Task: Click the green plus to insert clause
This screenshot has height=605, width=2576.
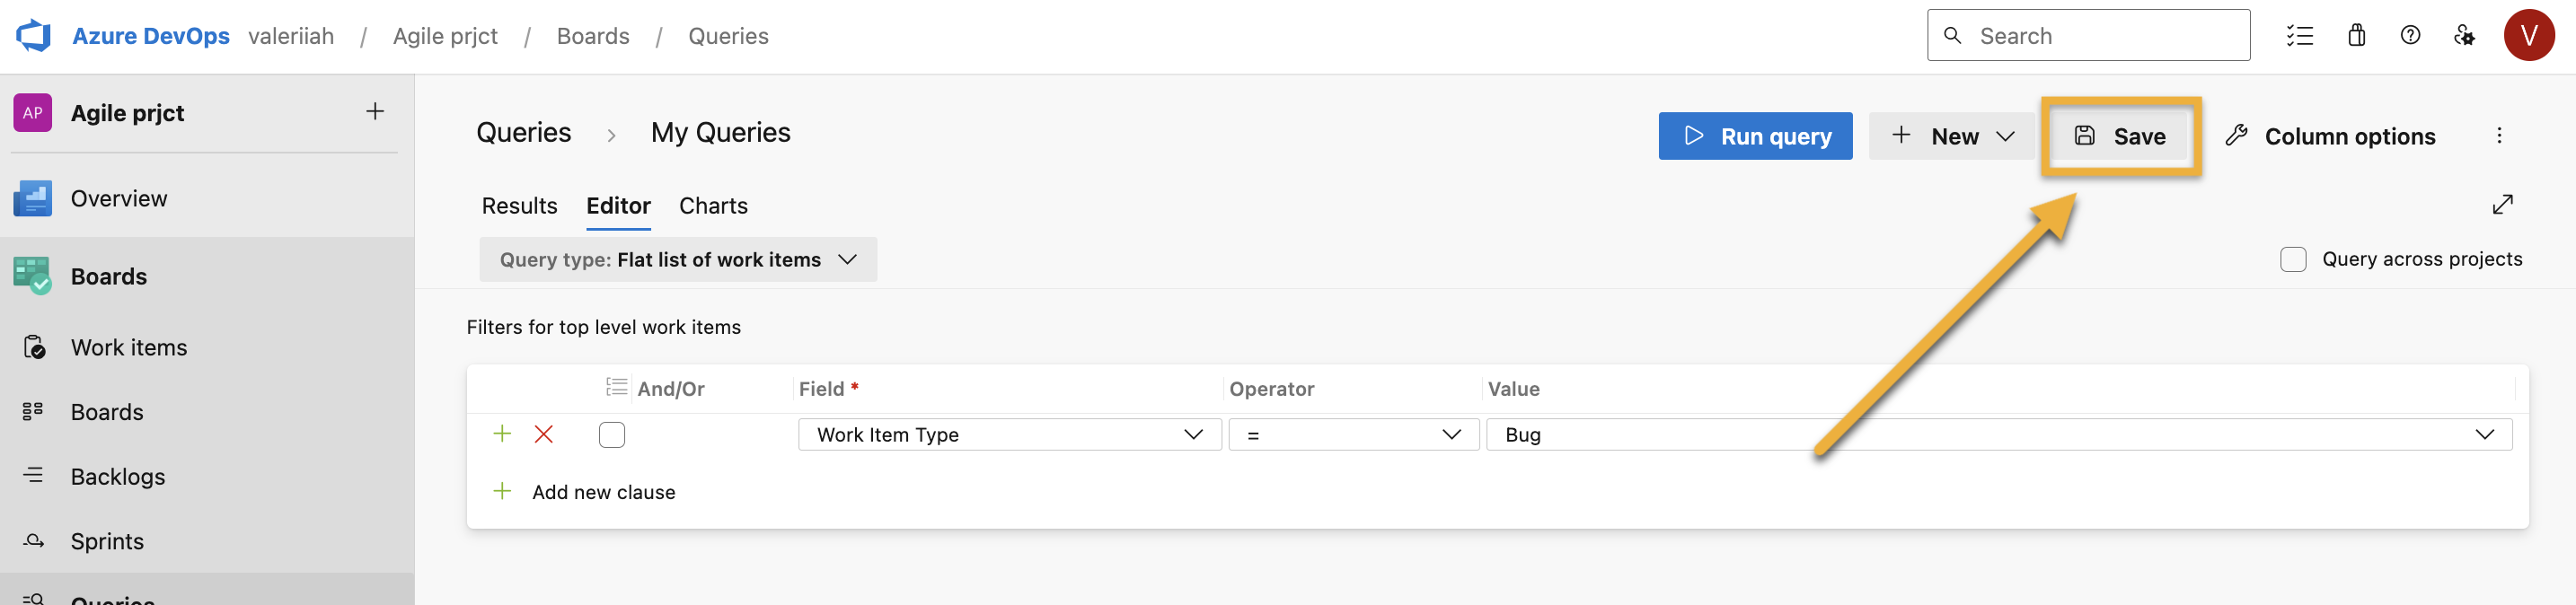Action: [x=502, y=434]
